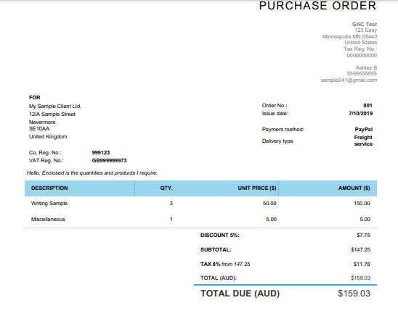
Task: Click the QTY. column header
Action: [x=166, y=188]
